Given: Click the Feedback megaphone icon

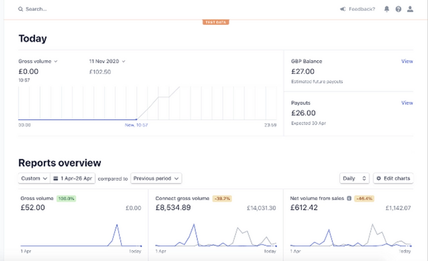Looking at the screenshot, I should click(342, 9).
